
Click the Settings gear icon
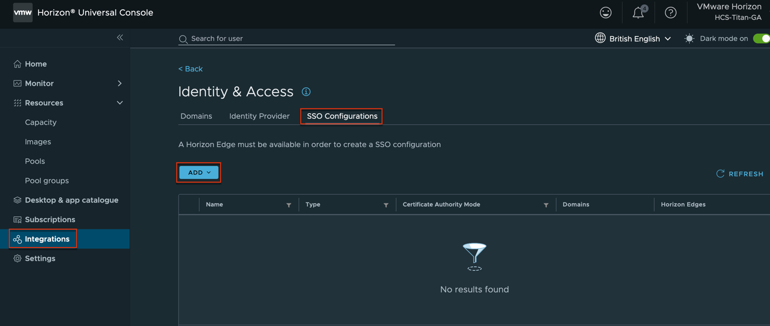[17, 258]
